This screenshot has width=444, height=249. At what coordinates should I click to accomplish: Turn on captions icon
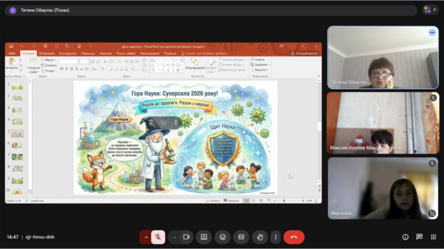point(241,237)
